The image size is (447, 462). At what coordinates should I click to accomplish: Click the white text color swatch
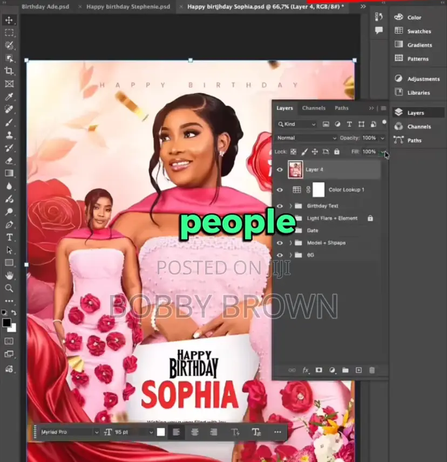[161, 432]
